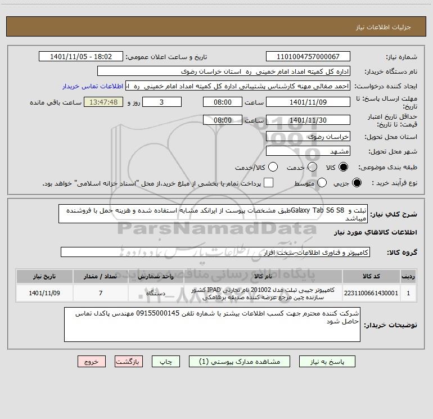Tick the اسناد خزانه اسلامی payment checkbox
This screenshot has height=419, width=433.
(268, 183)
